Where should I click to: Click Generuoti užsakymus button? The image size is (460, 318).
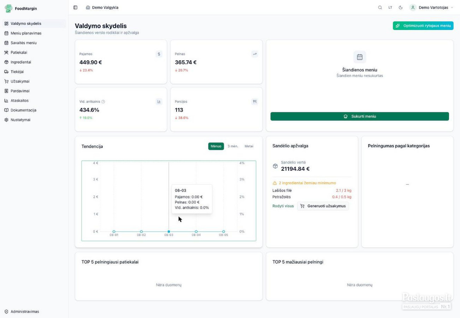click(323, 206)
